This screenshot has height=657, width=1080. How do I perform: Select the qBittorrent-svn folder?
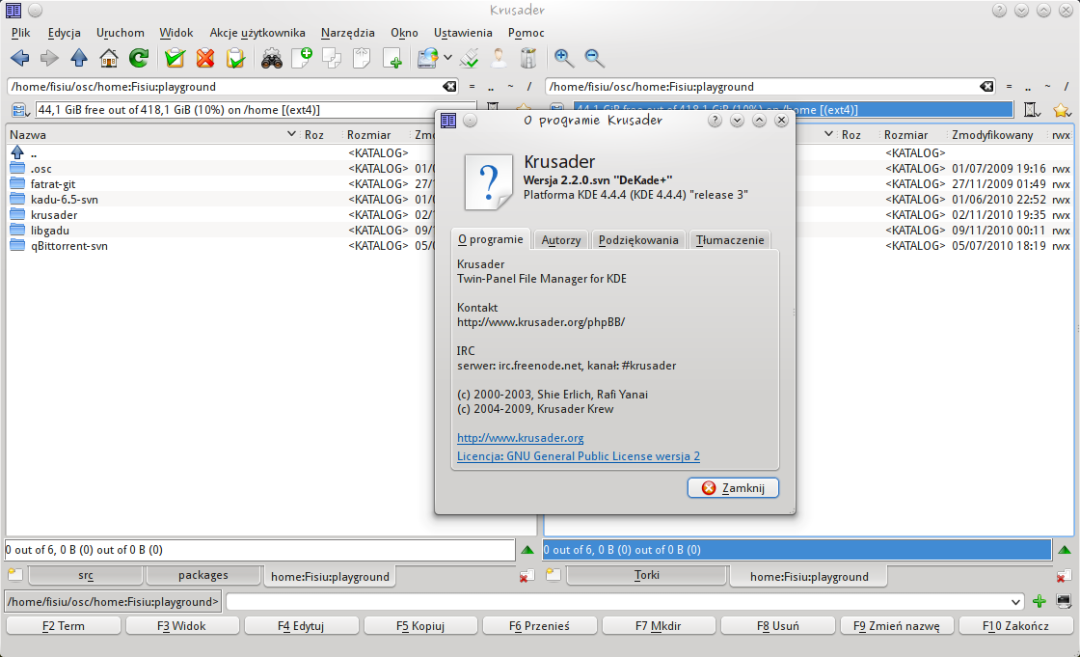click(x=67, y=246)
